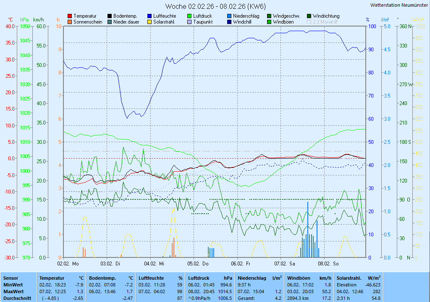Click the Sensor header in statistics table
The height and width of the screenshot is (302, 430).
click(10, 278)
